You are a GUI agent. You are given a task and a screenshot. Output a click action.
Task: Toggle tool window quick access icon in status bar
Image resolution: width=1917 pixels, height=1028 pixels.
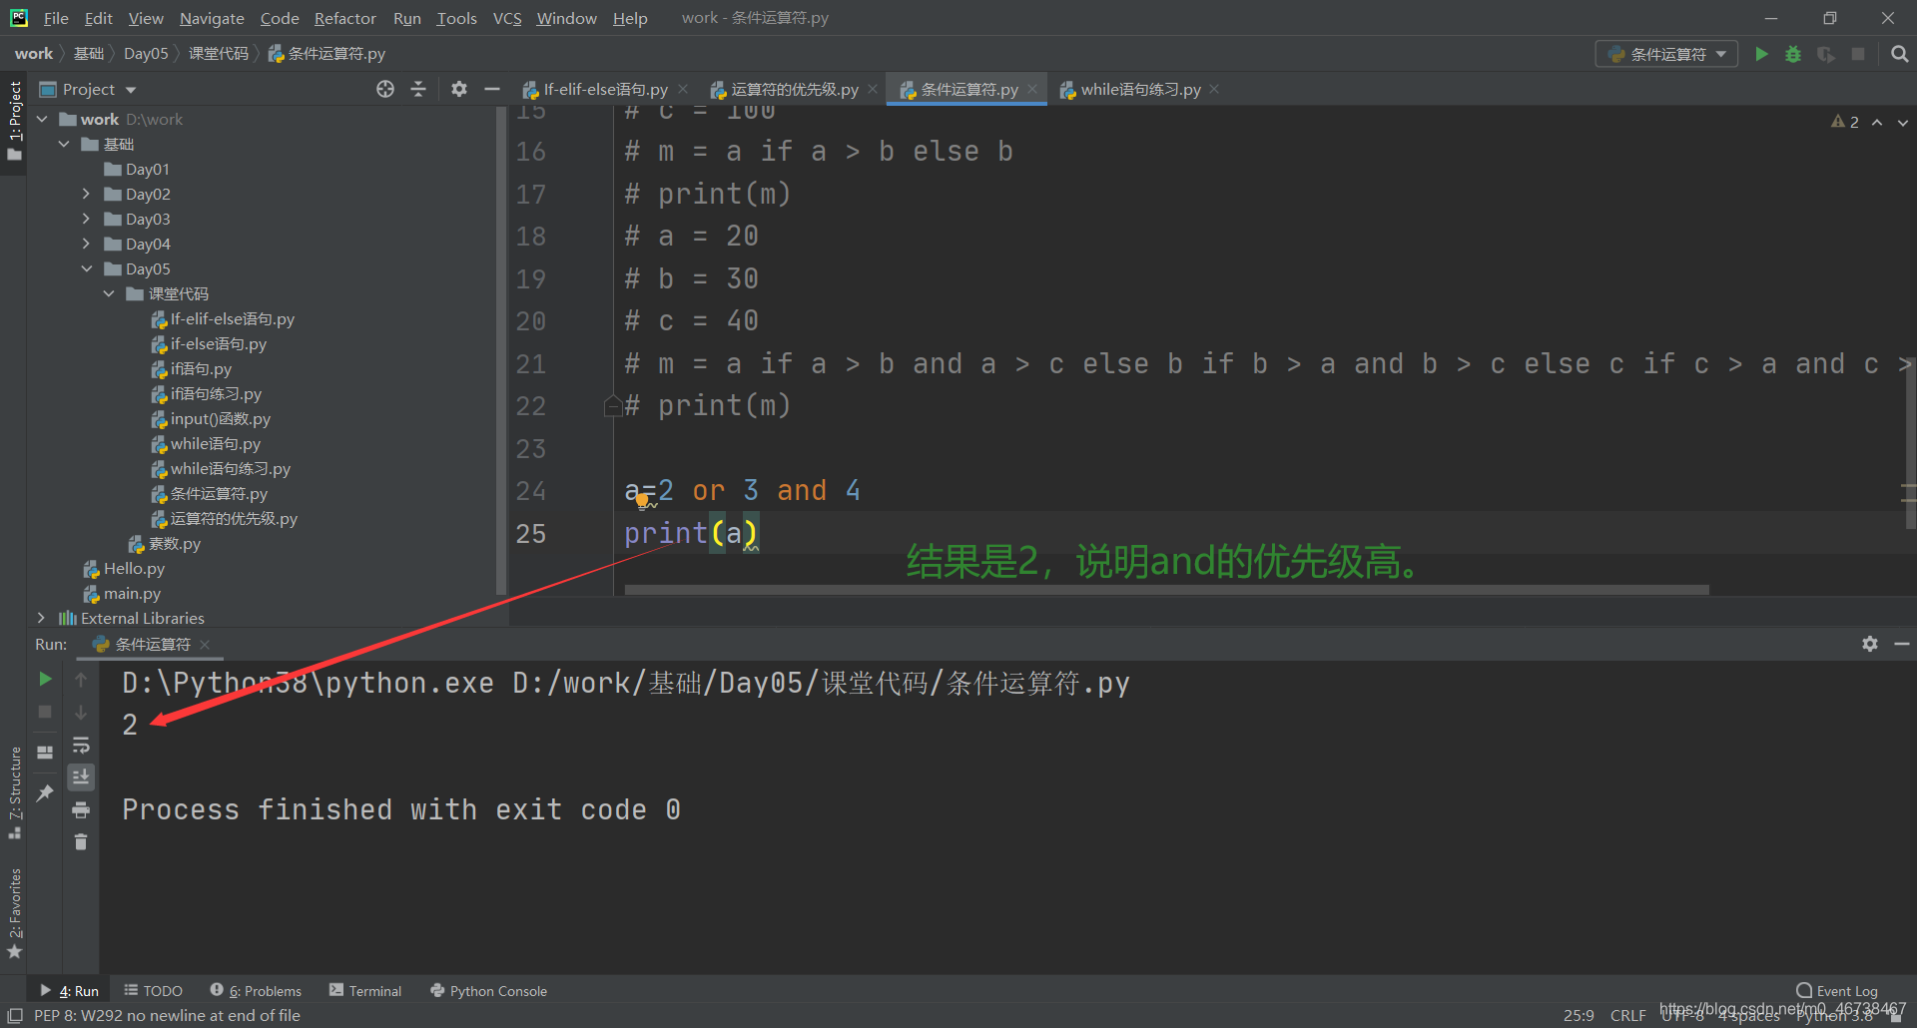click(15, 1015)
